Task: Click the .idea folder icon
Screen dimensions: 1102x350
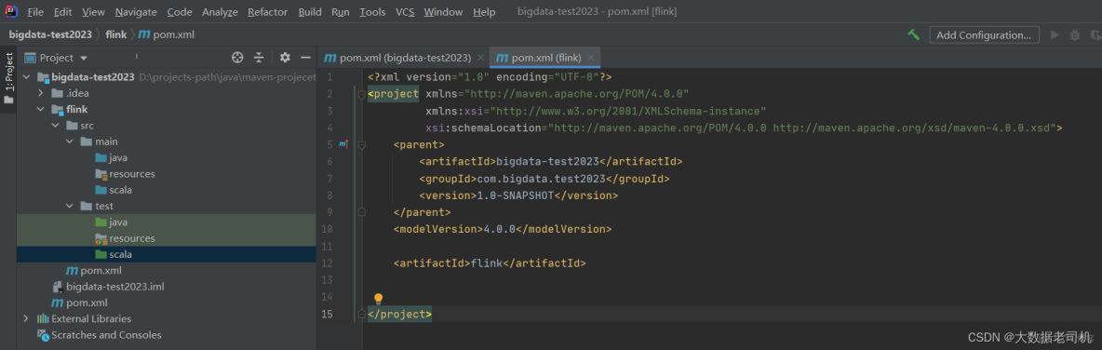Action: click(58, 93)
